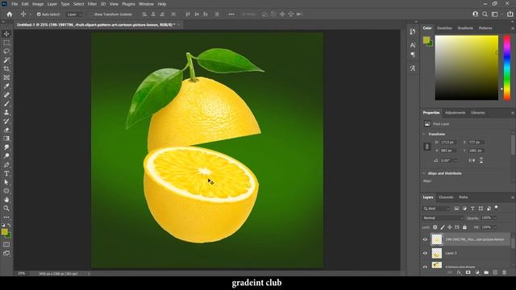Click flip horizontal button in Transform
The width and height of the screenshot is (516, 290).
coord(472,160)
